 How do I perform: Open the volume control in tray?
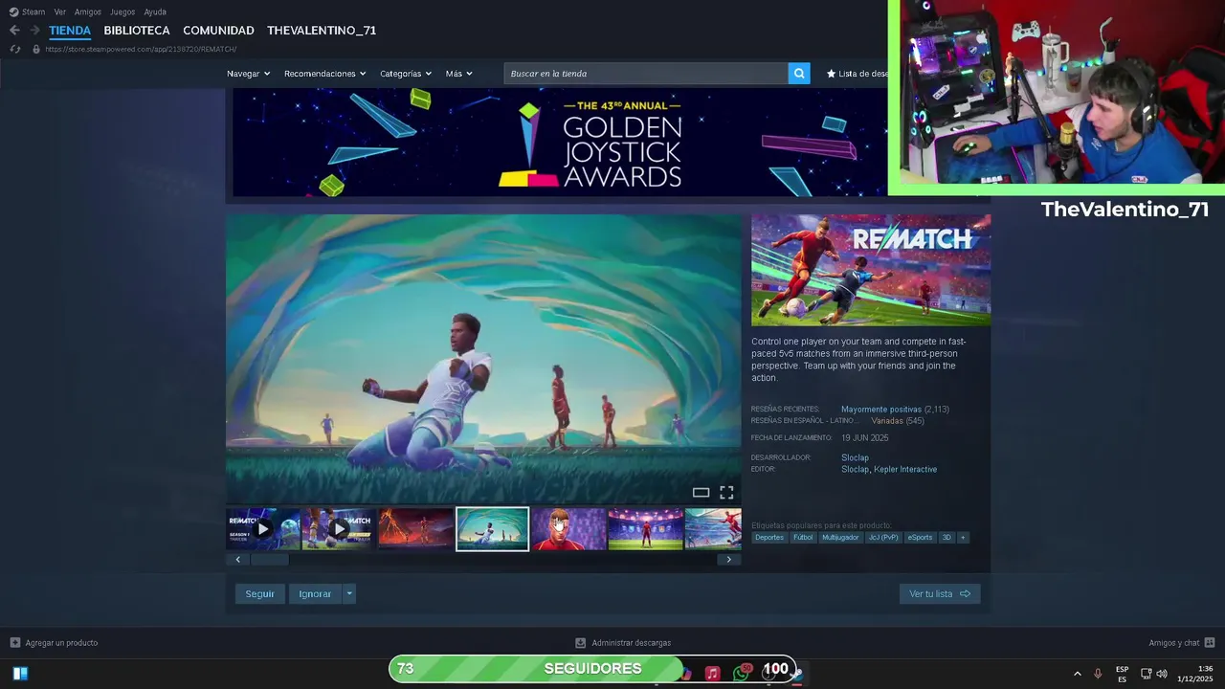pos(1162,674)
